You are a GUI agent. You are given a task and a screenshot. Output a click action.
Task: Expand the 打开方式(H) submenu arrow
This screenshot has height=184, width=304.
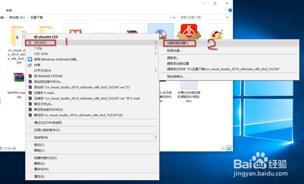155,70
